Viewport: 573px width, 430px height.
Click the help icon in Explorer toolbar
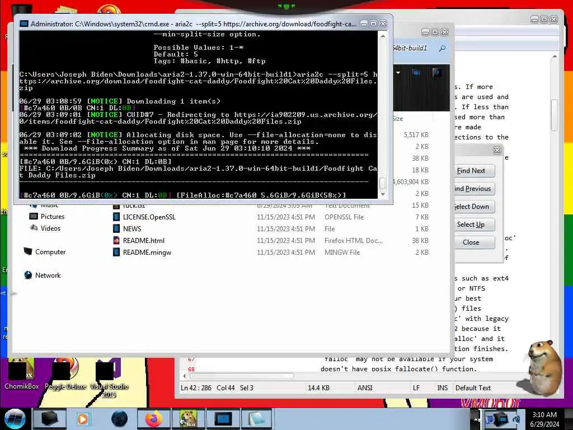(436, 72)
